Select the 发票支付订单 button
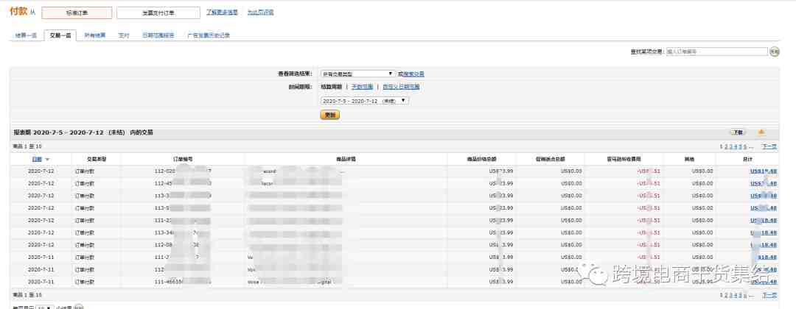796x309 pixels. 158,13
